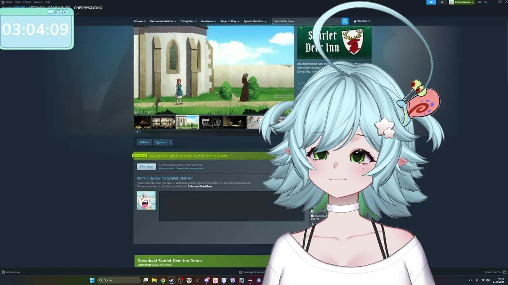The width and height of the screenshot is (508, 285).
Task: Open File Explorer from the taskbar
Action: (x=154, y=280)
